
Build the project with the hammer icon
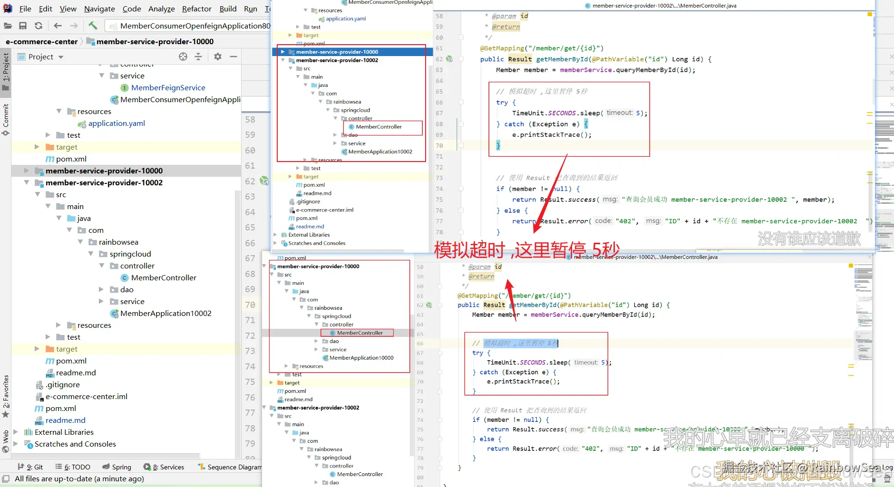click(x=93, y=25)
